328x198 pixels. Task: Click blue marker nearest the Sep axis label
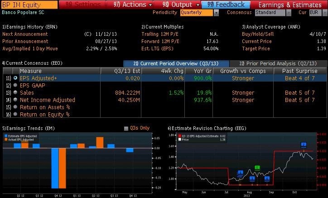267,179
